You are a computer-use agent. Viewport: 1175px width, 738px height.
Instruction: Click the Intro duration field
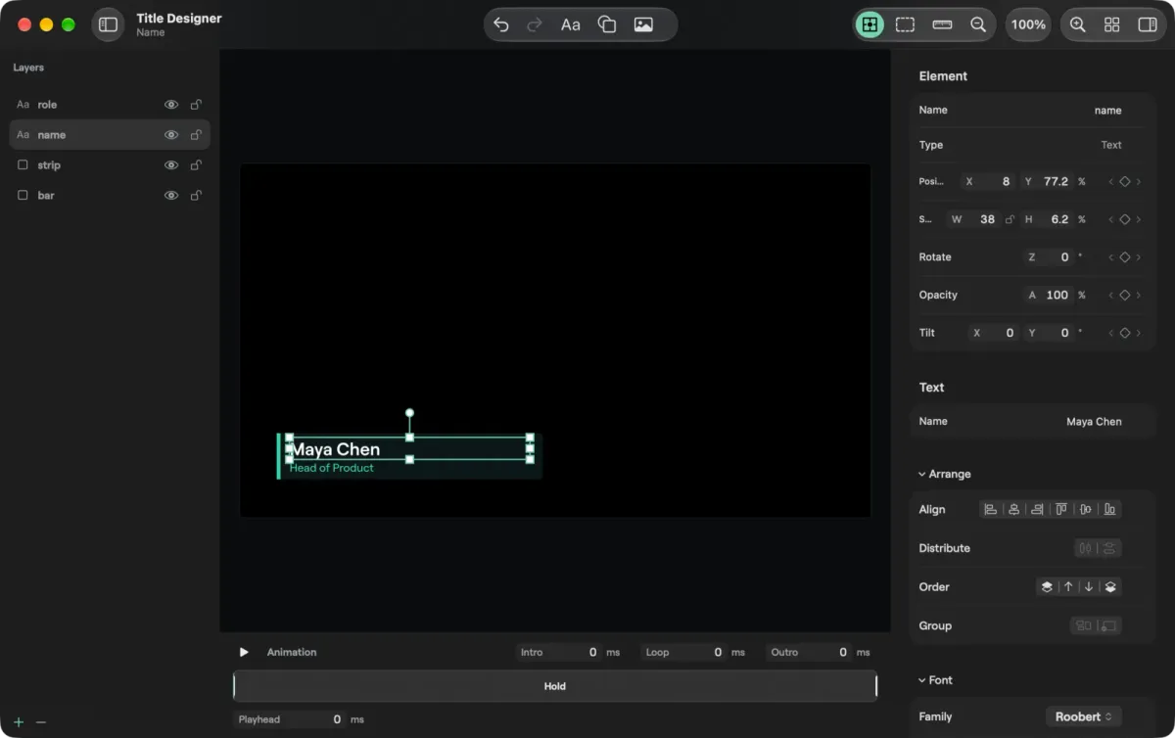coord(559,652)
